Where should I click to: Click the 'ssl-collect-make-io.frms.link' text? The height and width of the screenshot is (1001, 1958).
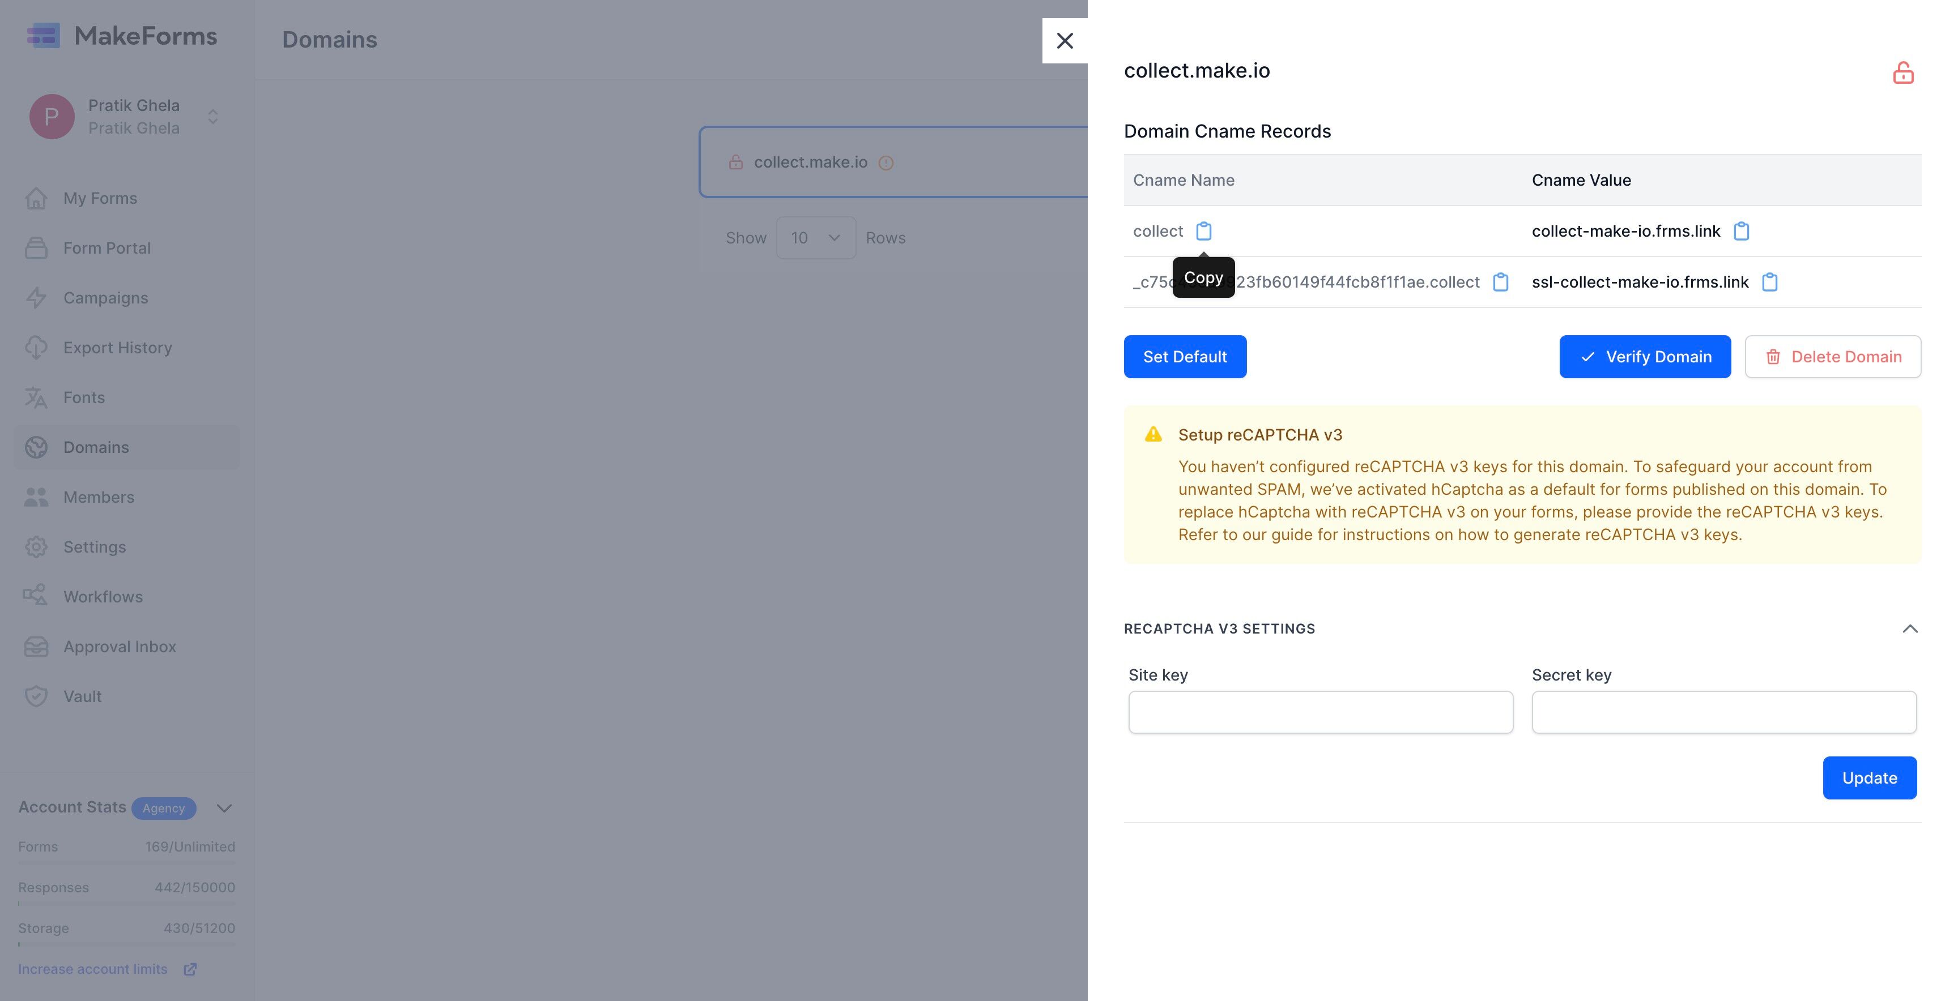point(1640,282)
